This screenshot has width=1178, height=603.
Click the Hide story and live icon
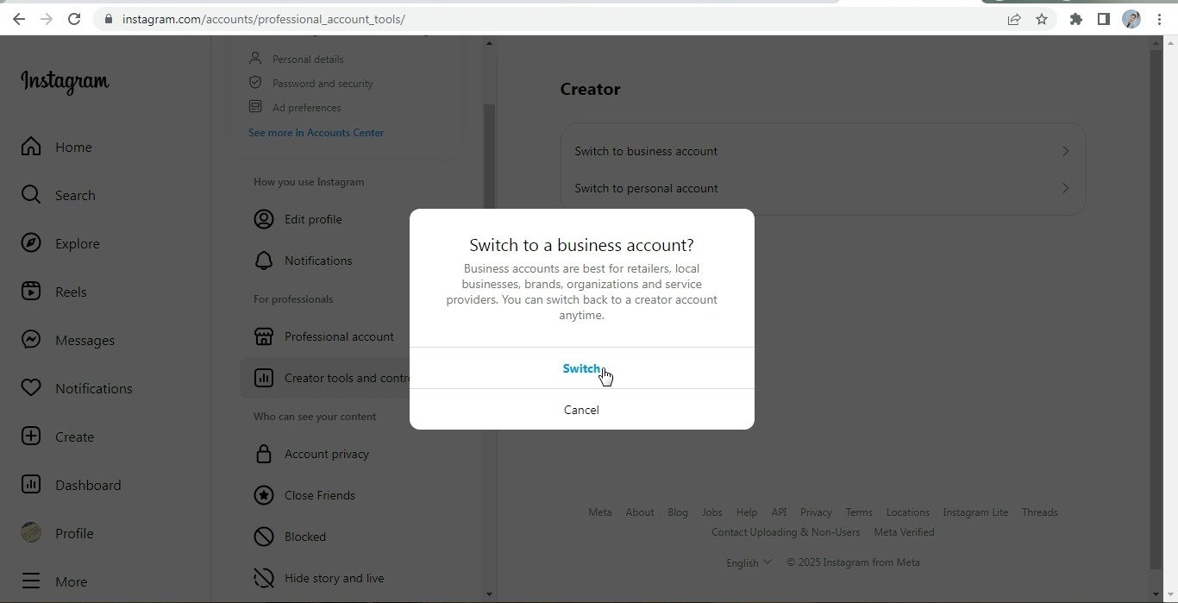coord(264,578)
